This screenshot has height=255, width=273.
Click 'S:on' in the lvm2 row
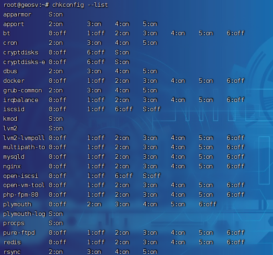pos(56,128)
